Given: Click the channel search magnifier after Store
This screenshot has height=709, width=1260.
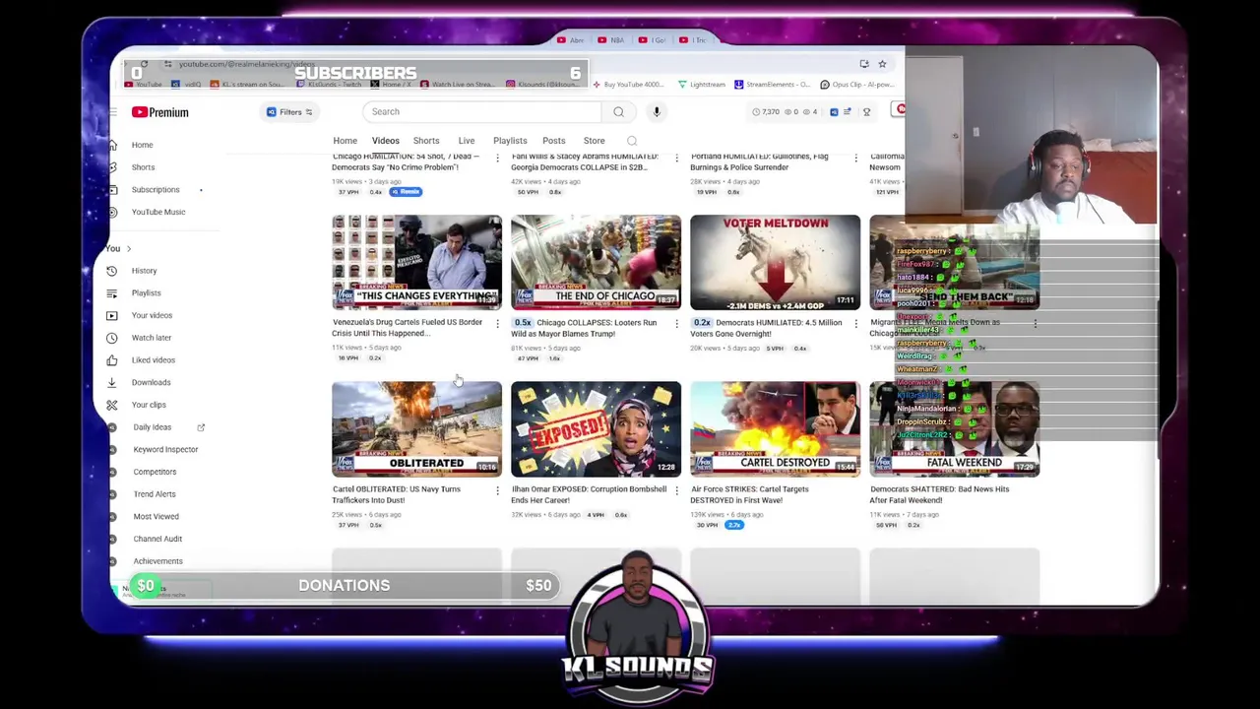Looking at the screenshot, I should pos(632,141).
